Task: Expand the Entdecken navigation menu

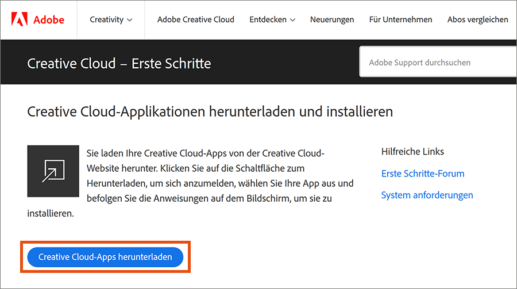Action: click(x=268, y=20)
